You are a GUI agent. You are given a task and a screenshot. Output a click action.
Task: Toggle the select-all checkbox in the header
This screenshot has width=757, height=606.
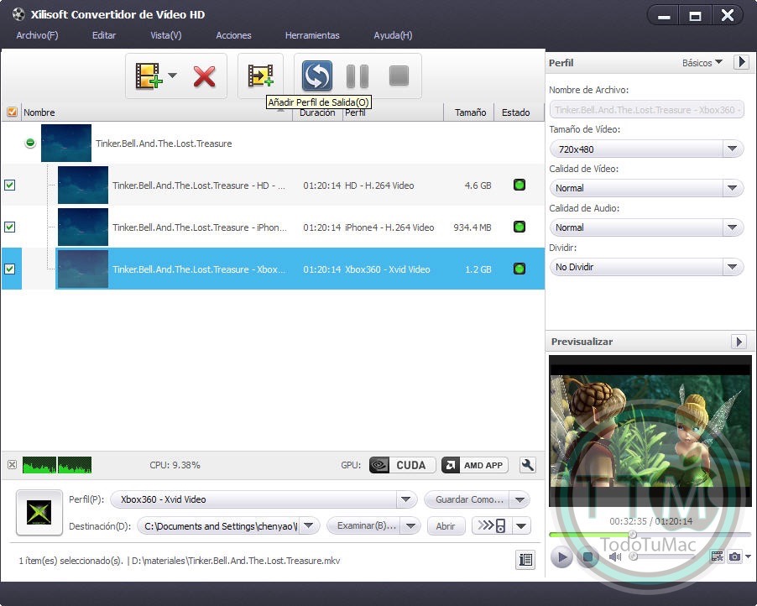pyautogui.click(x=12, y=112)
